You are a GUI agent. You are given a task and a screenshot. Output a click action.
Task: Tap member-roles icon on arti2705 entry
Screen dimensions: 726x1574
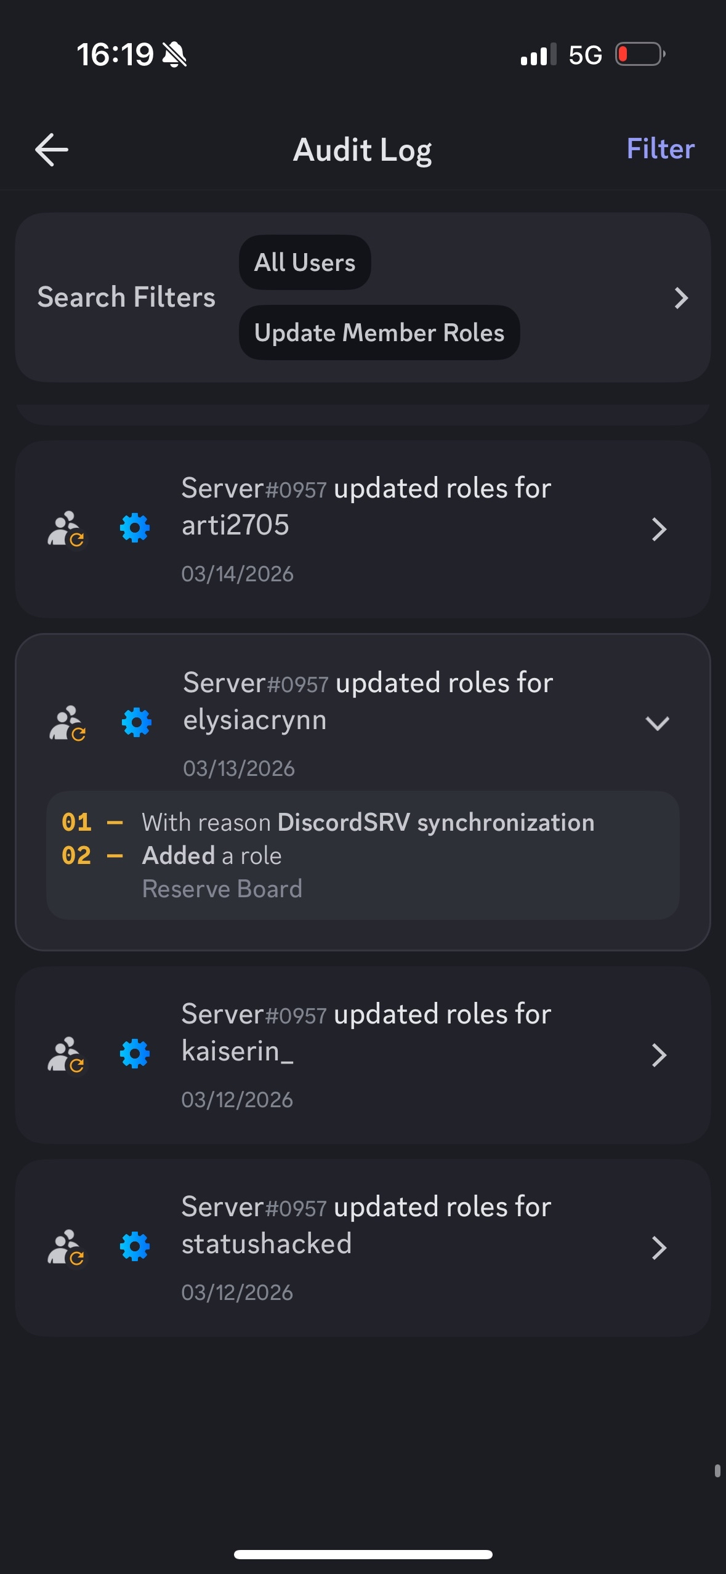pos(66,529)
